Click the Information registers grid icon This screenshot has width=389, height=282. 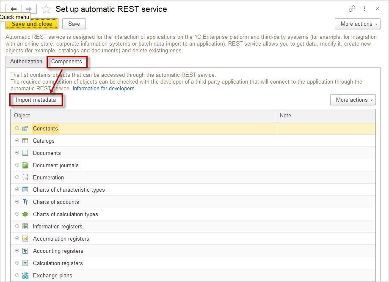[x=25, y=227]
